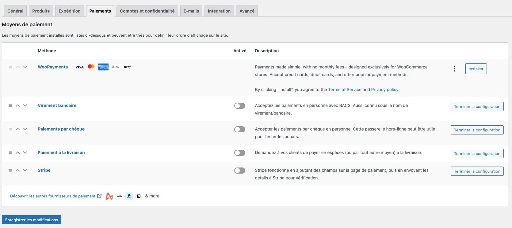Grab the Stripe row drag handle
This screenshot has height=228, width=512.
(x=10, y=170)
